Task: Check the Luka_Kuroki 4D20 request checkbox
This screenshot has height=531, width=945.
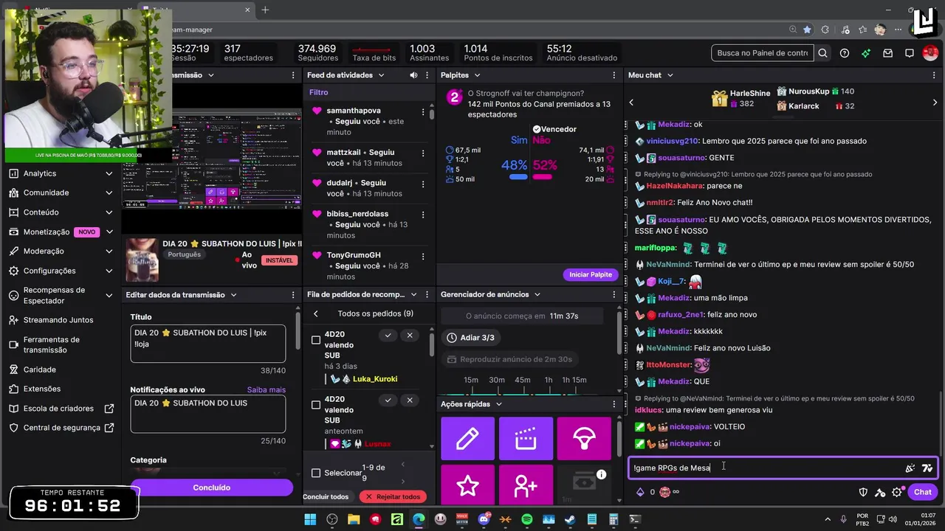Action: (316, 340)
